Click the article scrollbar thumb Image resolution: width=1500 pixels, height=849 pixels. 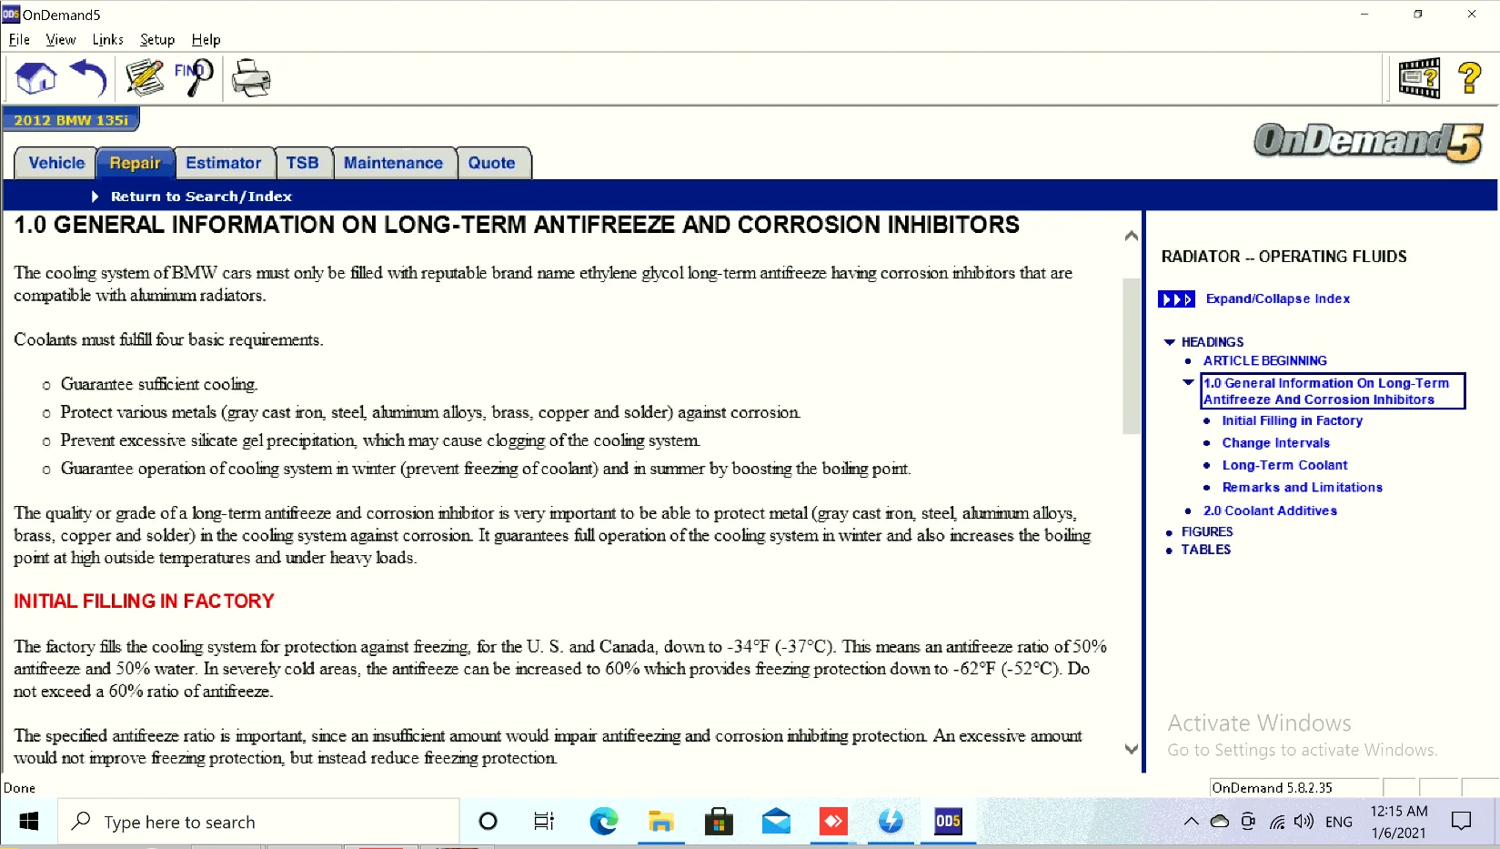click(1132, 356)
